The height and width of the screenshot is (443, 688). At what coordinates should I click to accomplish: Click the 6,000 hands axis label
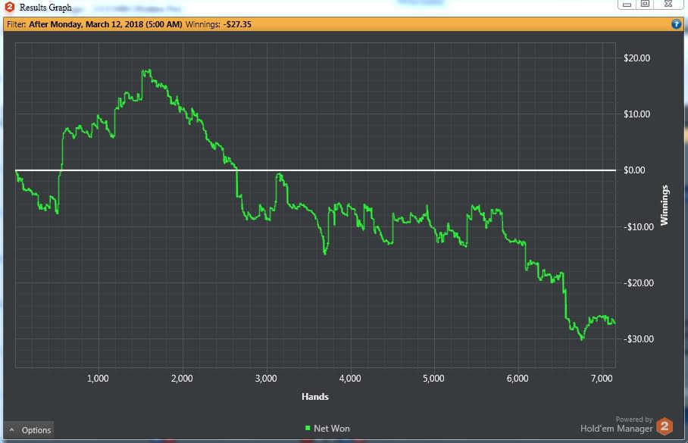click(518, 379)
